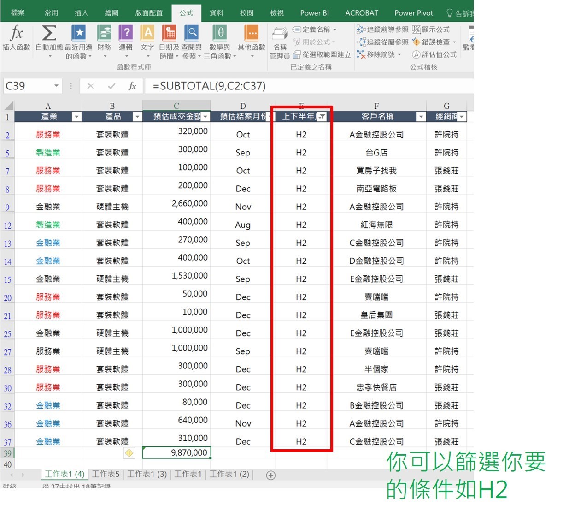Screen dimensions: 569x517
Task: Select cell C39 showing 9,870,000
Action: coord(176,452)
